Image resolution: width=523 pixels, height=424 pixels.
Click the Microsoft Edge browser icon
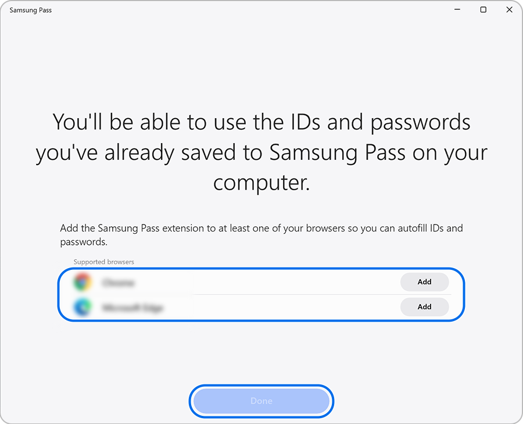[x=83, y=307]
